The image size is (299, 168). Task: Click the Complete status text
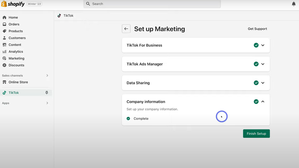(141, 118)
